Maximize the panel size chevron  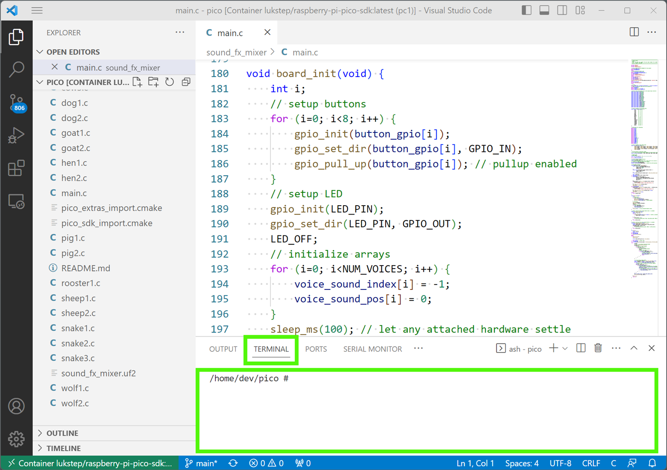point(634,348)
